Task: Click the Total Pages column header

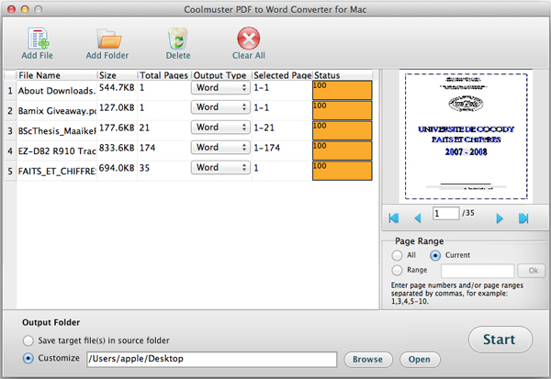Action: point(163,75)
